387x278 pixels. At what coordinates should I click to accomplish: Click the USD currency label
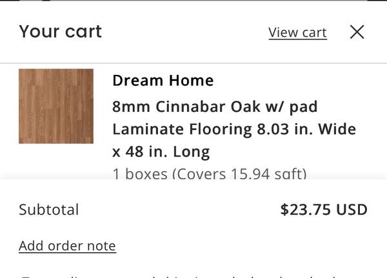tap(353, 209)
